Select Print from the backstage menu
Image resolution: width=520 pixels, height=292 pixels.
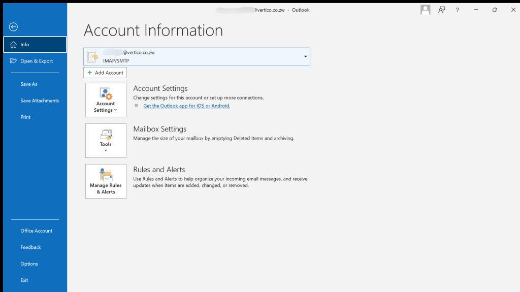pyautogui.click(x=25, y=117)
